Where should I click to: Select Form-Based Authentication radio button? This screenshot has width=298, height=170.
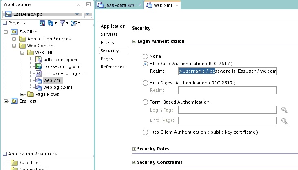(145, 102)
